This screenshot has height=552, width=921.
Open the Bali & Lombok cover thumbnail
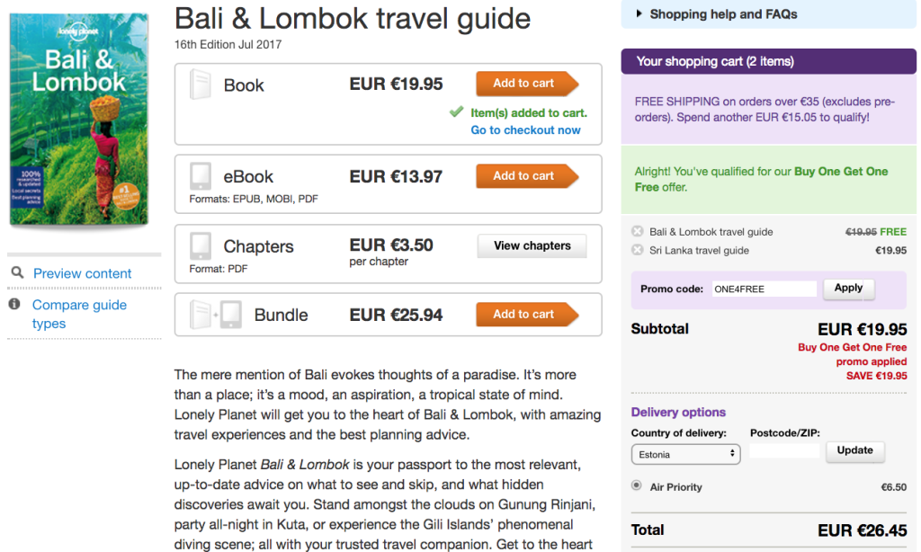point(81,120)
